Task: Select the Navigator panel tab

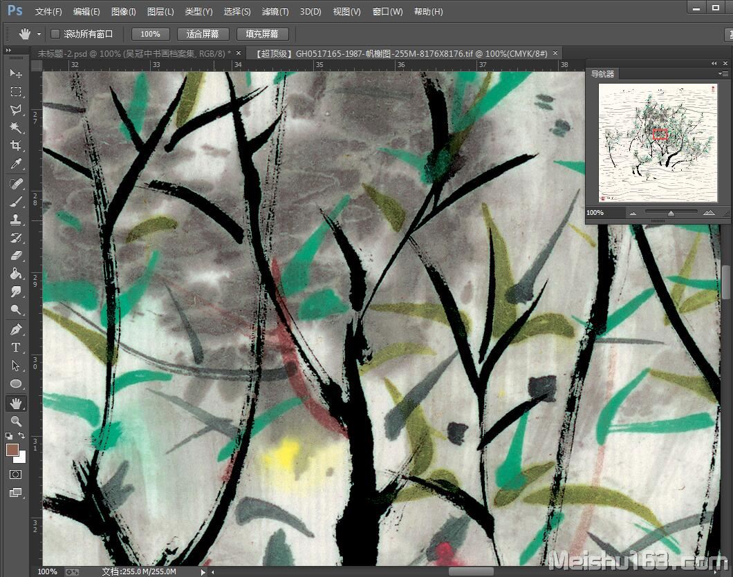Action: tap(602, 74)
